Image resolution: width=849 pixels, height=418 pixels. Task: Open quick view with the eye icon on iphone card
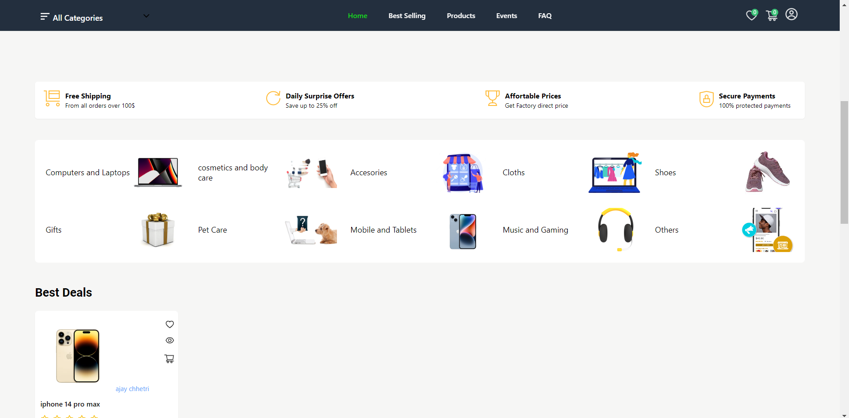pyautogui.click(x=169, y=340)
